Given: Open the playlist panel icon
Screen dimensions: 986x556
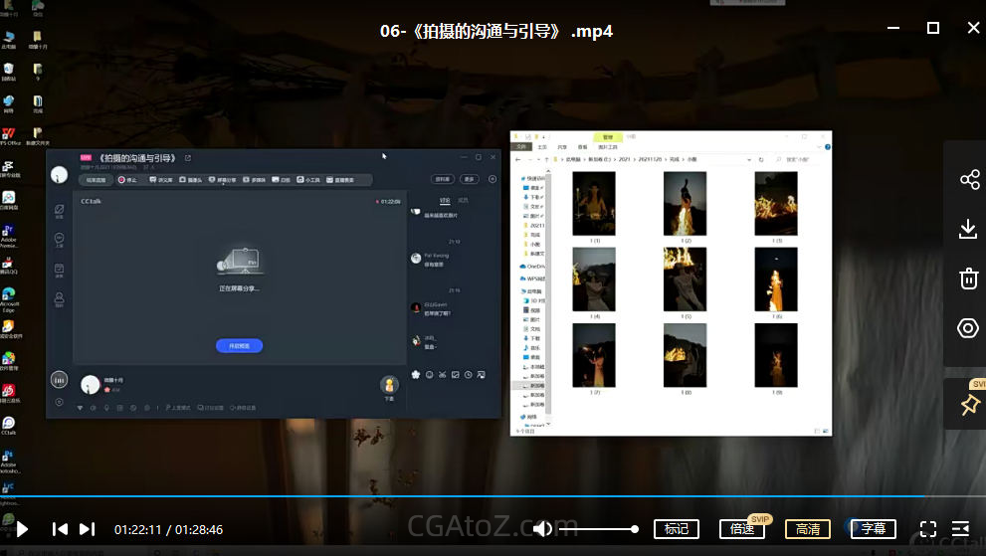Looking at the screenshot, I should pyautogui.click(x=960, y=529).
